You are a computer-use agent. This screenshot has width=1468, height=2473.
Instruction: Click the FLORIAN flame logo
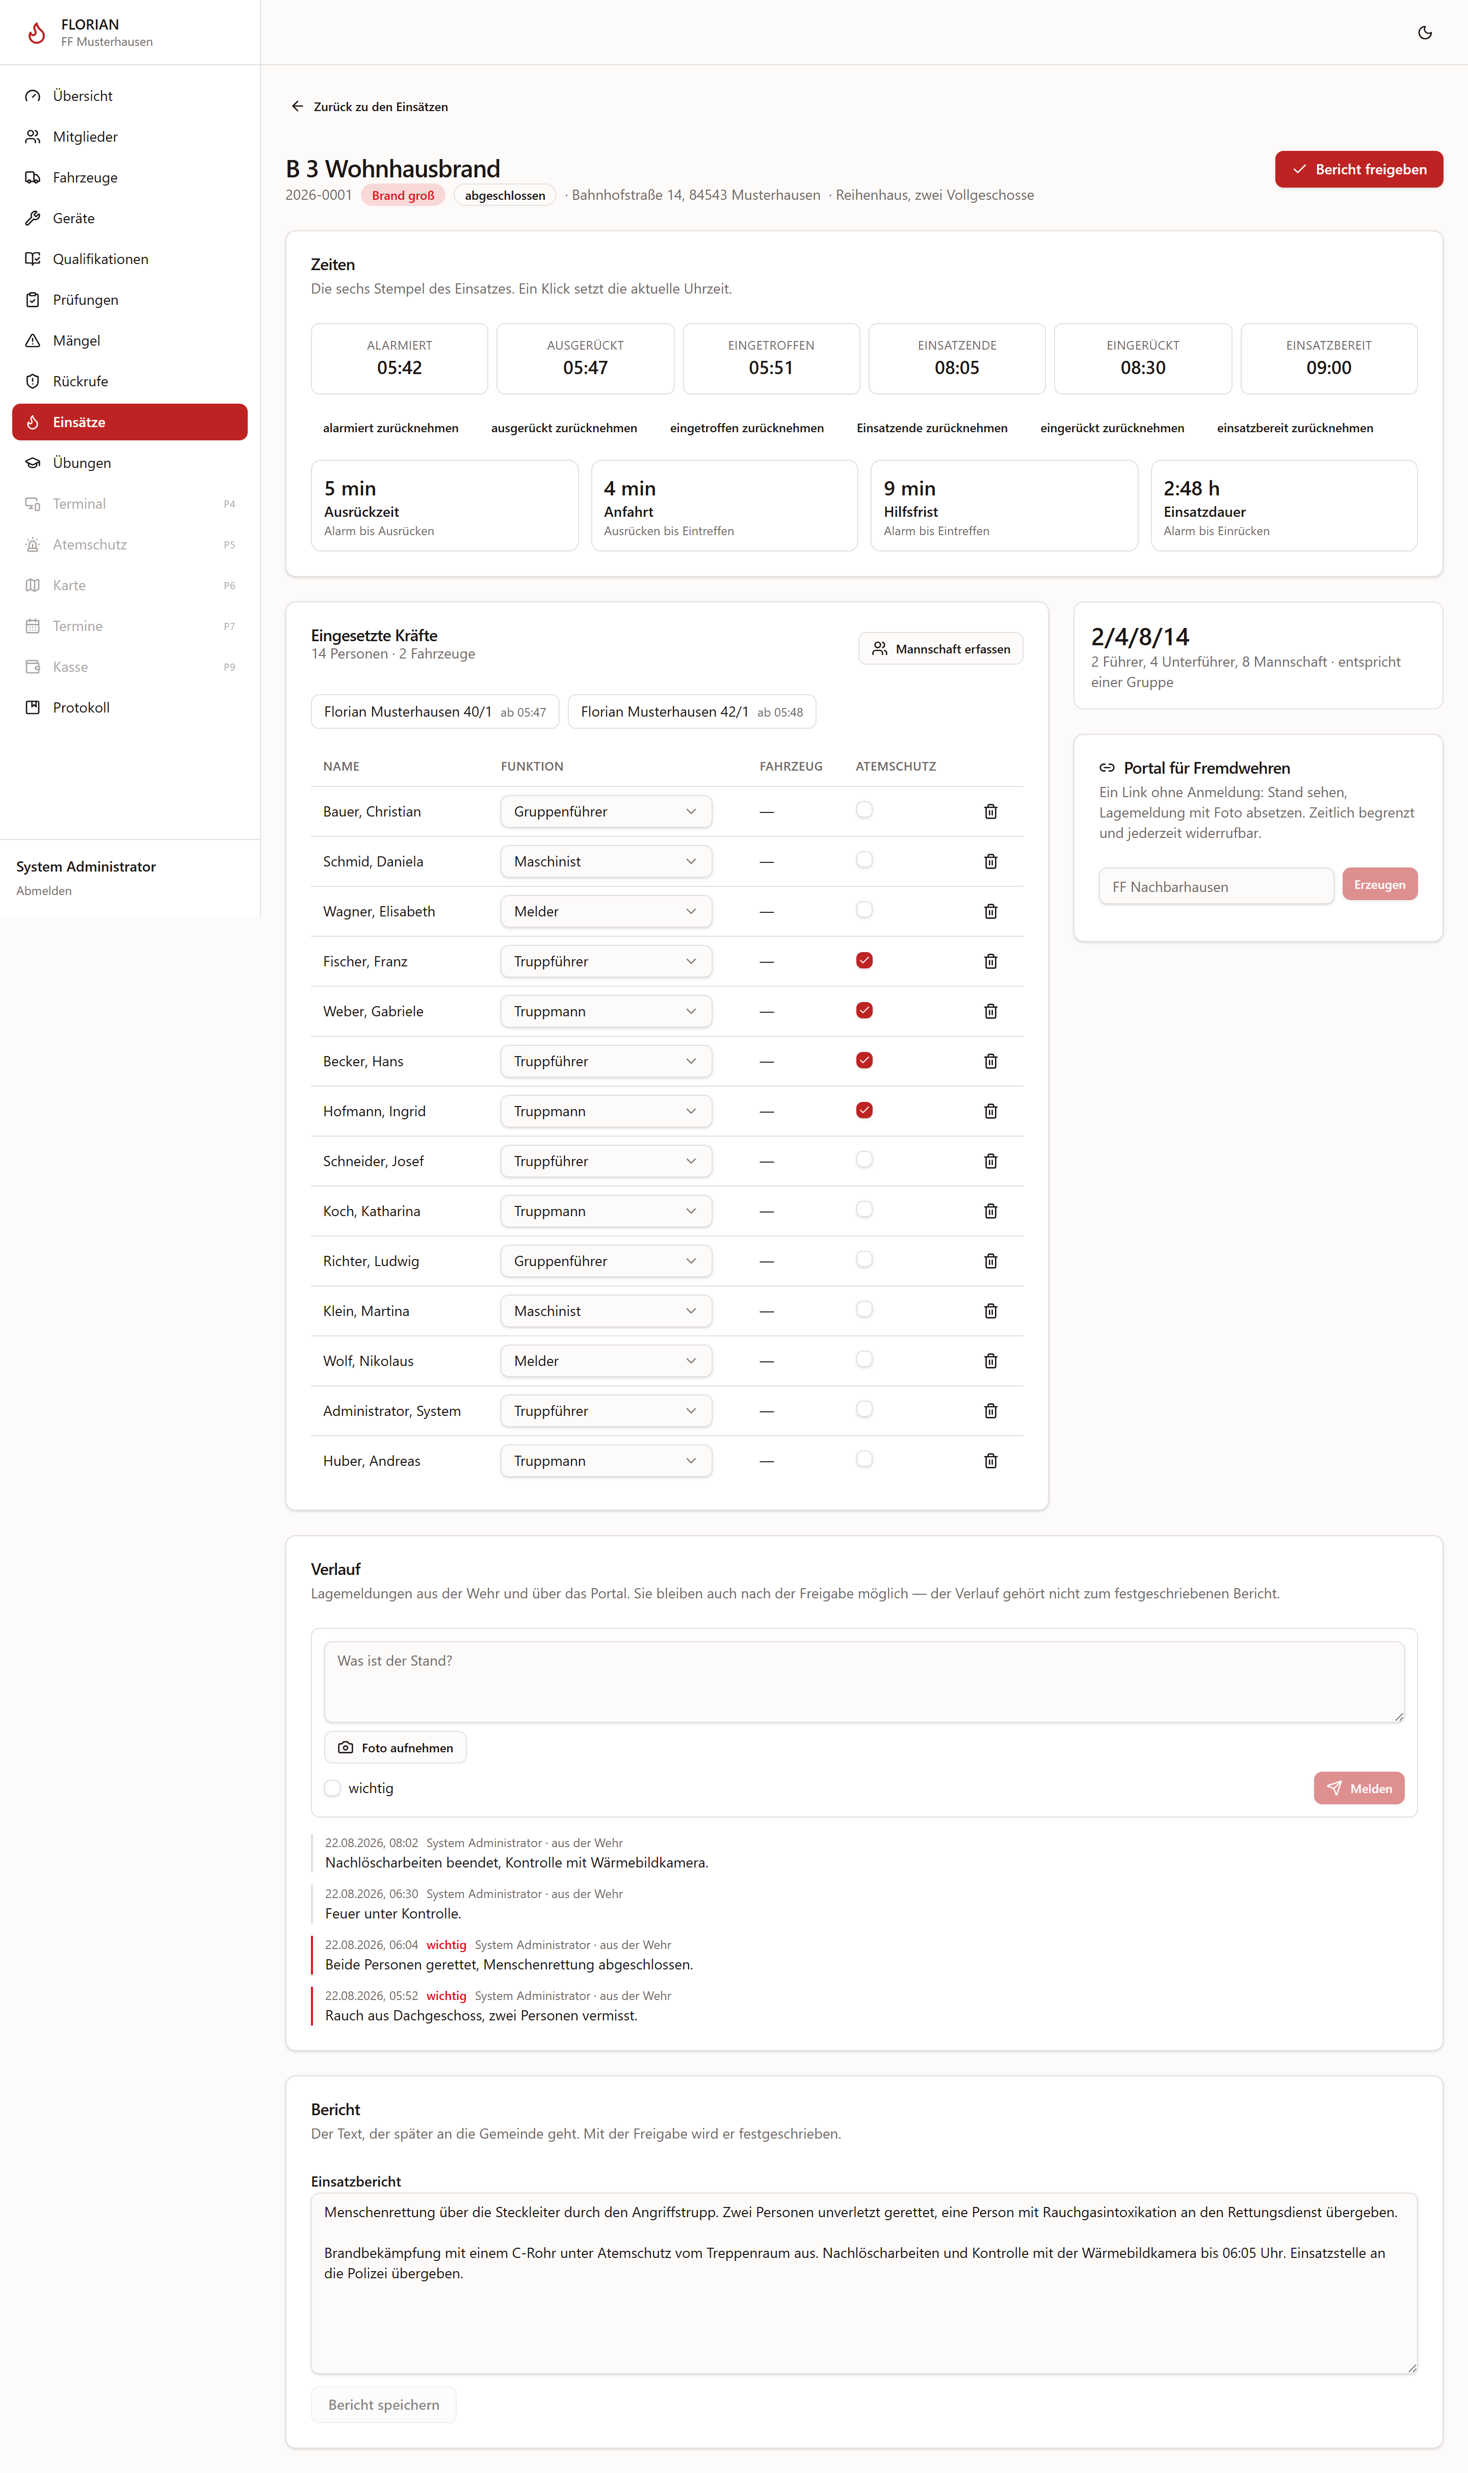[x=37, y=33]
